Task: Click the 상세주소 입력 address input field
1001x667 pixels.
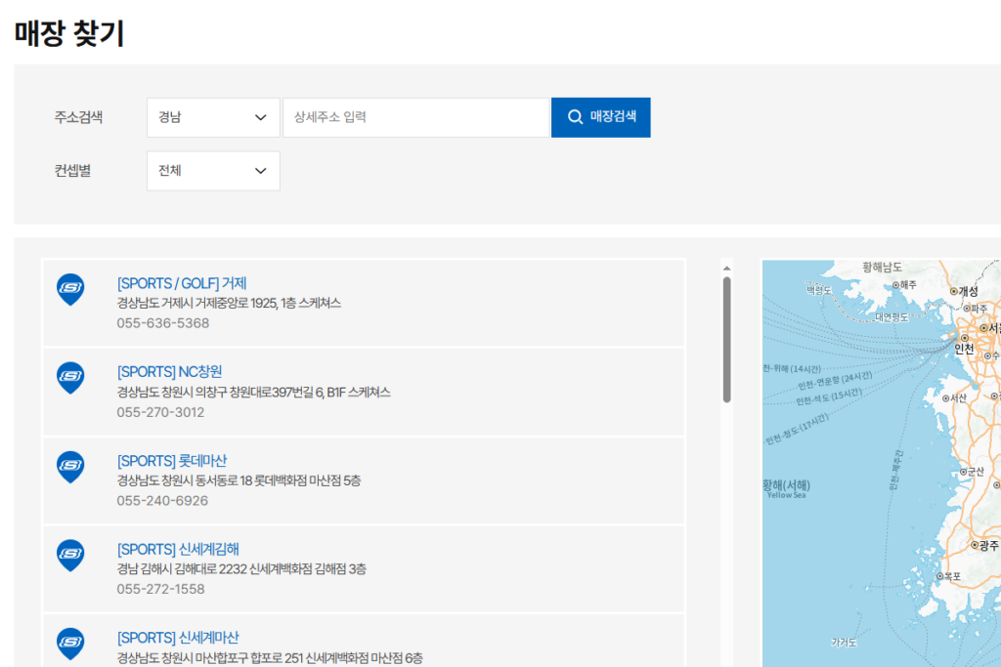Action: (416, 116)
